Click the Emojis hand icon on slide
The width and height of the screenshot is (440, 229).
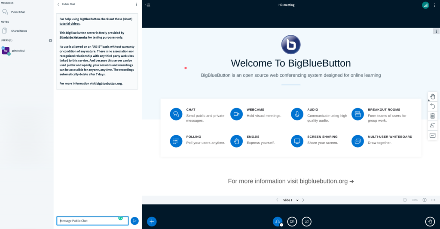click(237, 141)
